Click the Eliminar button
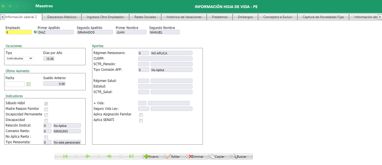 click(x=197, y=156)
